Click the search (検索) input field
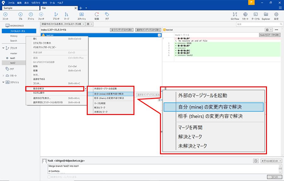Viewport: 284px width, 181px height. (259, 24)
